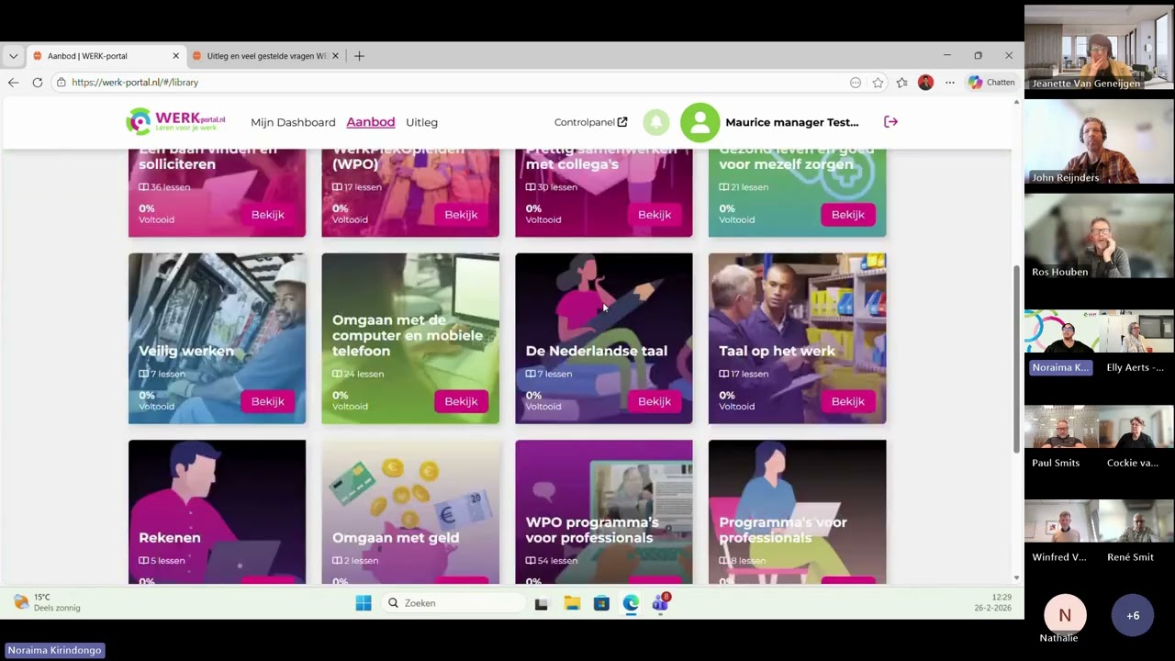The image size is (1175, 661).
Task: Open the weather widget showing 15°C
Action: click(48, 602)
